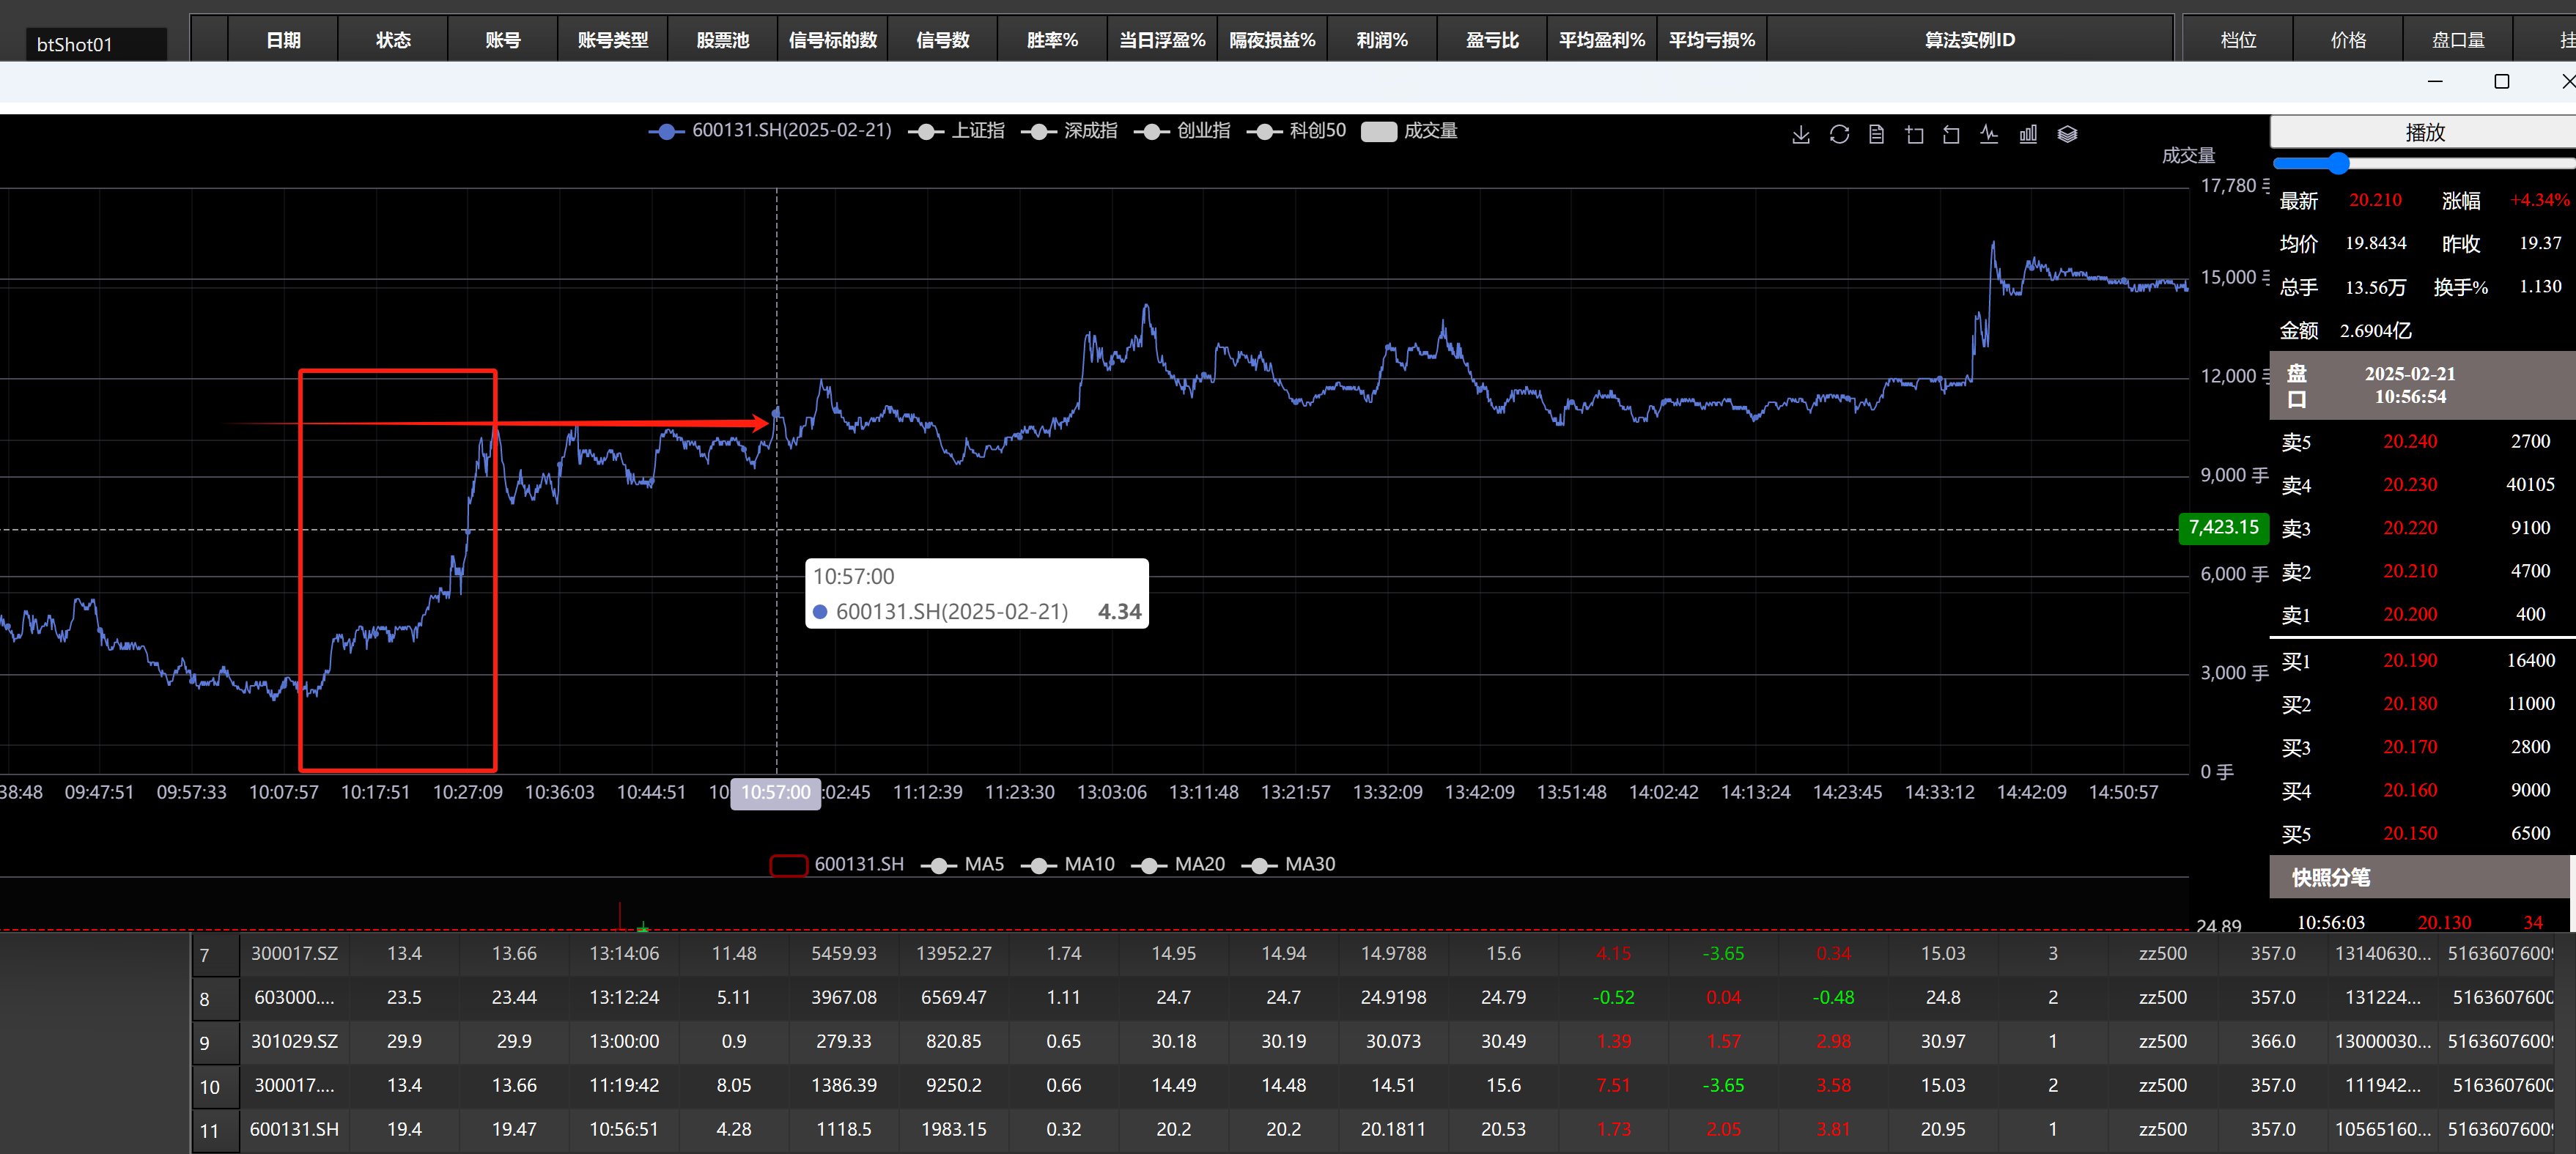Toggle the 深成指 legend series
Image resolution: width=2576 pixels, height=1154 pixels.
1069,131
